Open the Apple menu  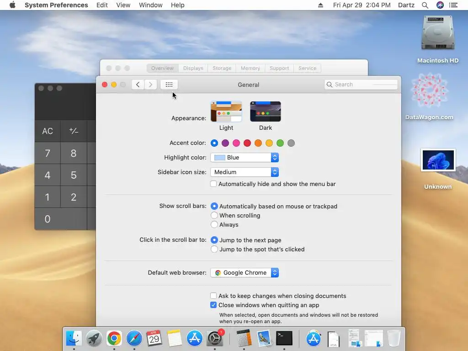tap(12, 5)
